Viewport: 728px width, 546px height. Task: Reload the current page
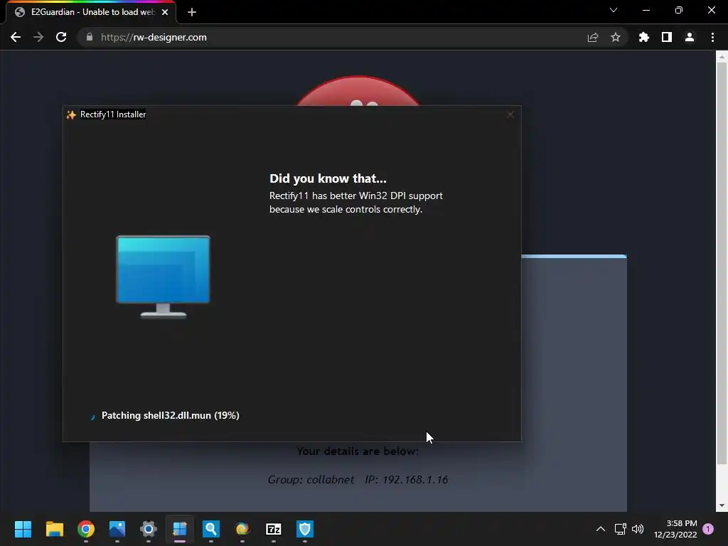pyautogui.click(x=61, y=37)
